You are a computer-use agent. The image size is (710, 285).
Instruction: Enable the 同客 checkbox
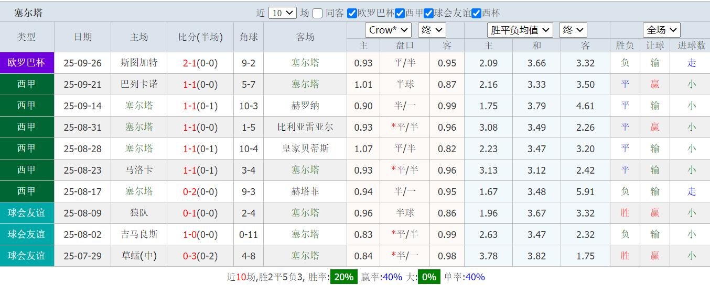click(317, 13)
